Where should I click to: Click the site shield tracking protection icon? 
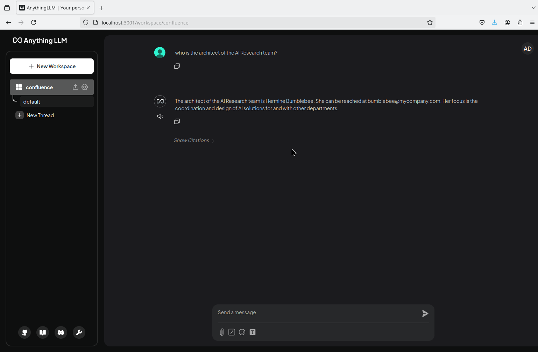click(x=86, y=22)
